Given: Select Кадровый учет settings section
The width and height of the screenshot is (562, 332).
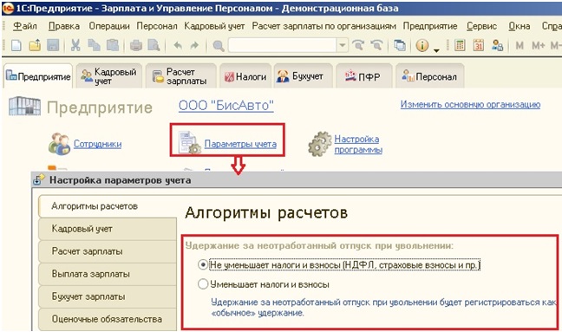Looking at the screenshot, I should 108,229.
